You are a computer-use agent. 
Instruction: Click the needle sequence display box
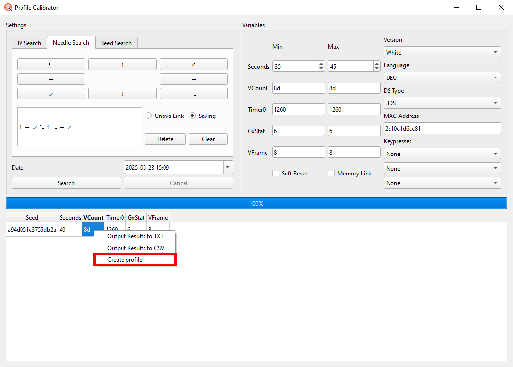(x=80, y=127)
